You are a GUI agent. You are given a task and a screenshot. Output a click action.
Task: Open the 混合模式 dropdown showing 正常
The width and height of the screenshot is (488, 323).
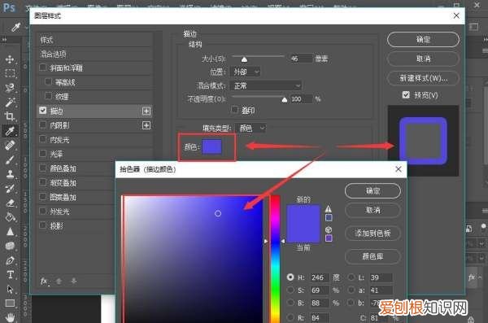coord(265,85)
